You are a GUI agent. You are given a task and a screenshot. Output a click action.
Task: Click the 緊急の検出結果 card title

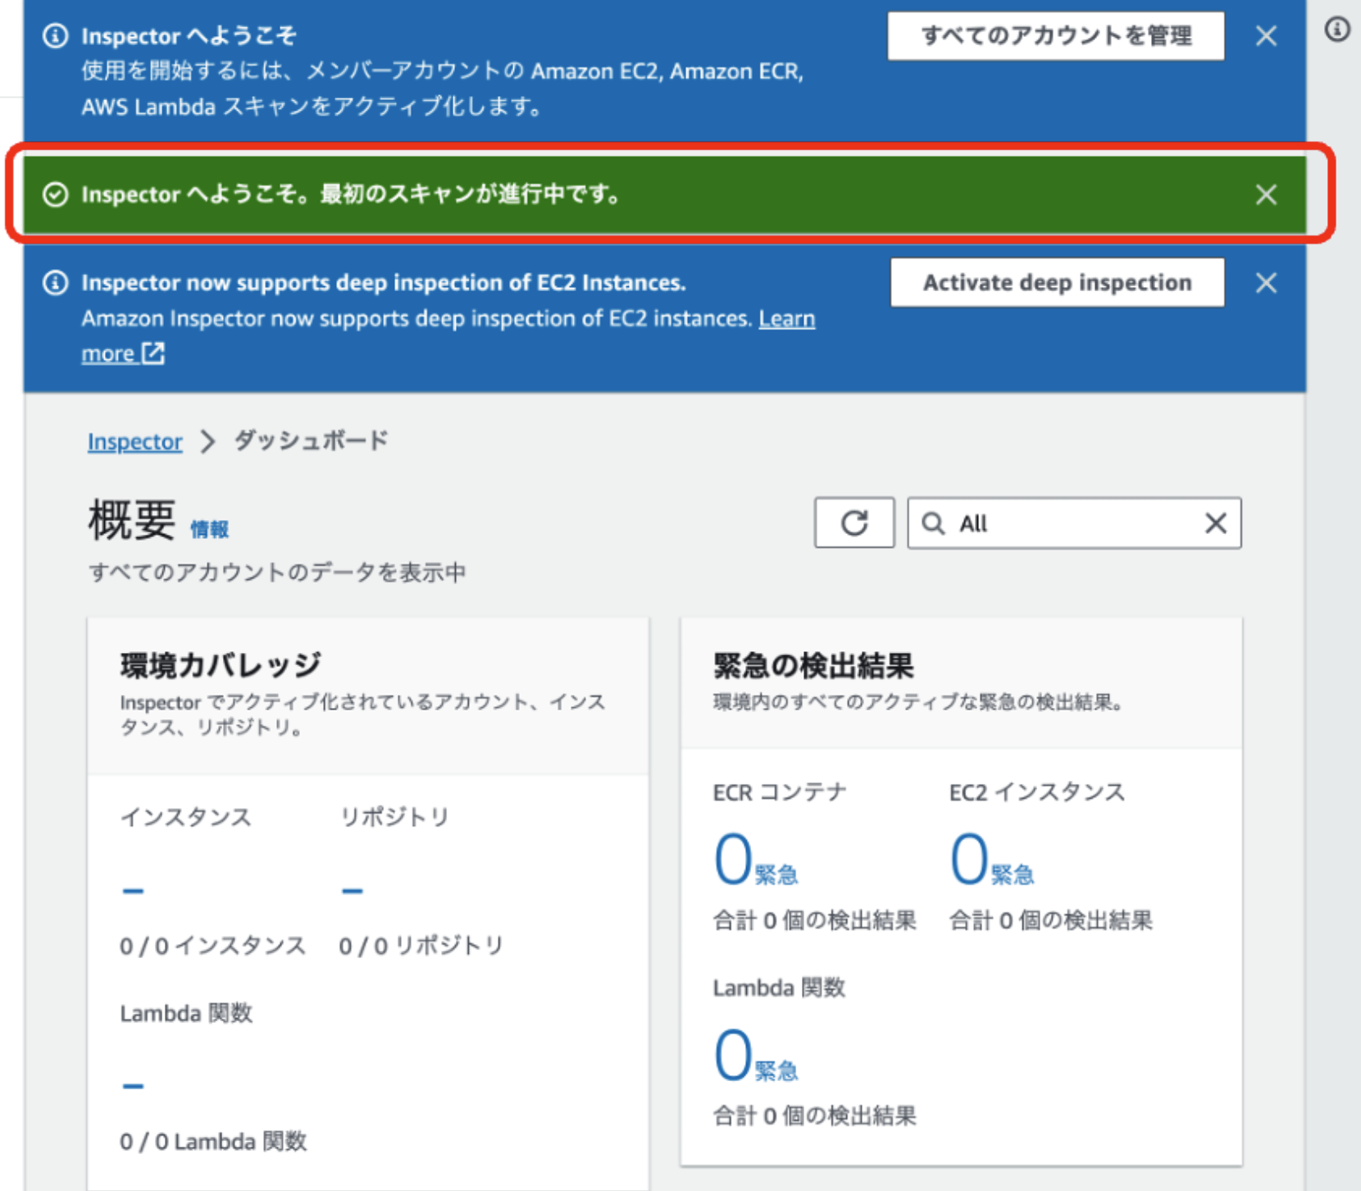(x=813, y=665)
